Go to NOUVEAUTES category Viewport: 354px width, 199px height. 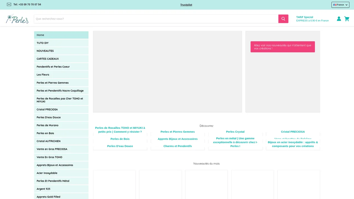click(61, 51)
